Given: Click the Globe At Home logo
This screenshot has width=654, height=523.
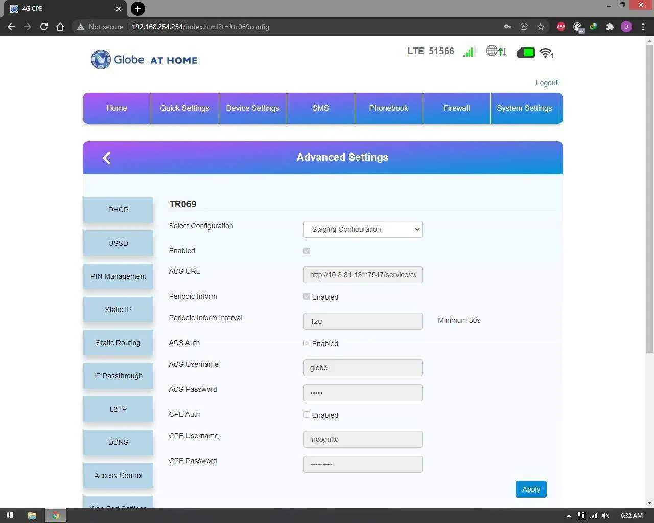Looking at the screenshot, I should 144,60.
